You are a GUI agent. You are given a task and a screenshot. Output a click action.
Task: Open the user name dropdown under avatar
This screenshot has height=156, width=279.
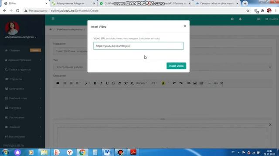tap(20, 37)
